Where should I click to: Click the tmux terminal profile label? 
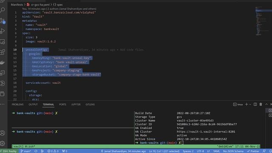tap(238, 104)
